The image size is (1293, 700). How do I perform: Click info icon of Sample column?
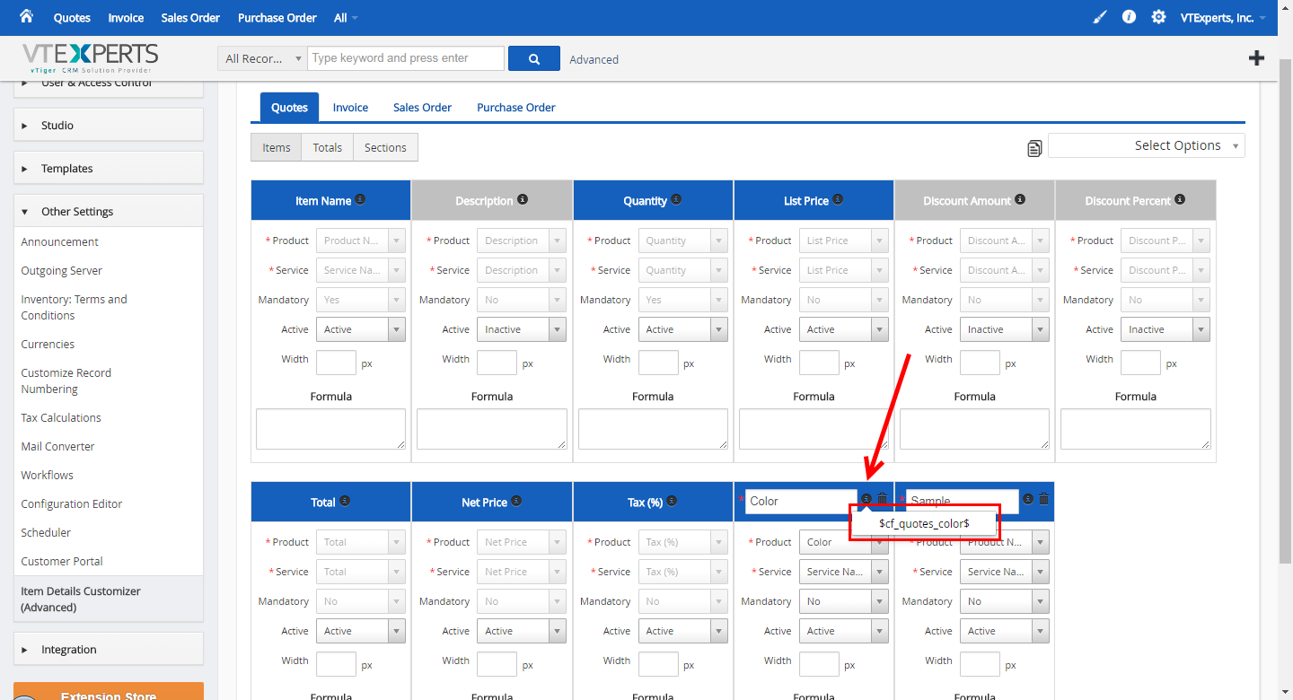1028,499
